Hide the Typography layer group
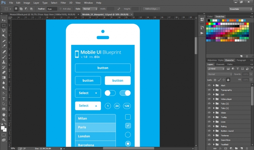The image size is (254, 150). pyautogui.click(x=209, y=90)
